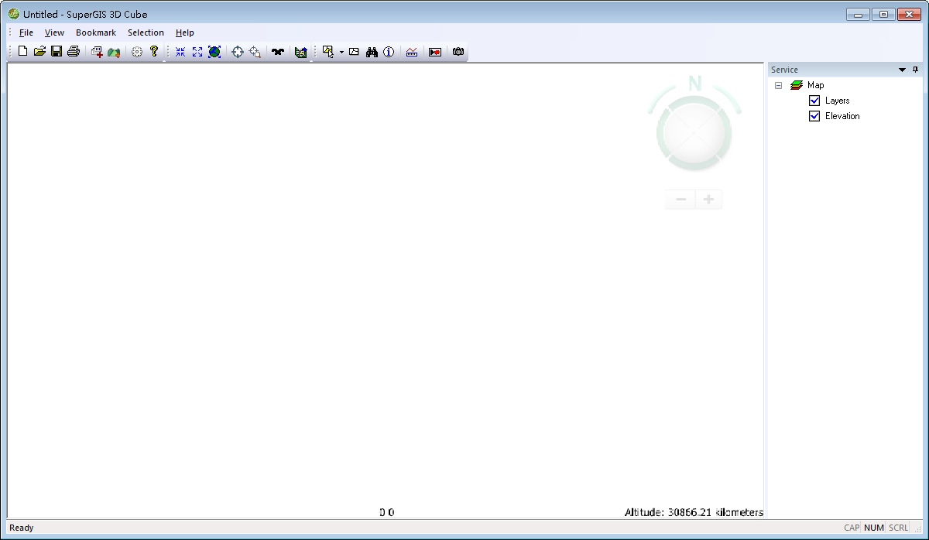Save the project with the floppy disk icon
Screen dimensions: 929x540
(x=57, y=52)
